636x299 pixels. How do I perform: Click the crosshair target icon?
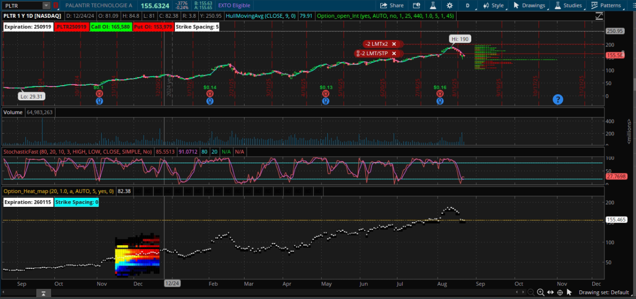click(560, 292)
